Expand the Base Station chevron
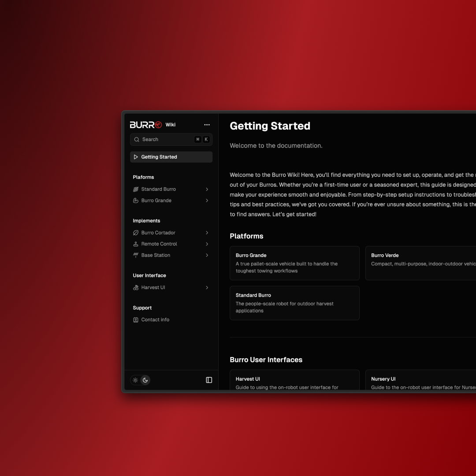 point(207,255)
